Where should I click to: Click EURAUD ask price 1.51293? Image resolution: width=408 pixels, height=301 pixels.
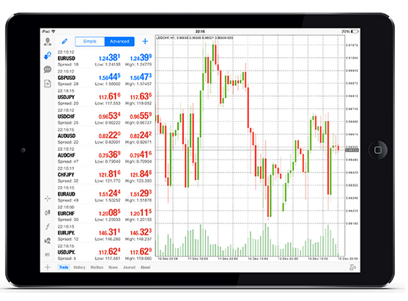(x=141, y=193)
